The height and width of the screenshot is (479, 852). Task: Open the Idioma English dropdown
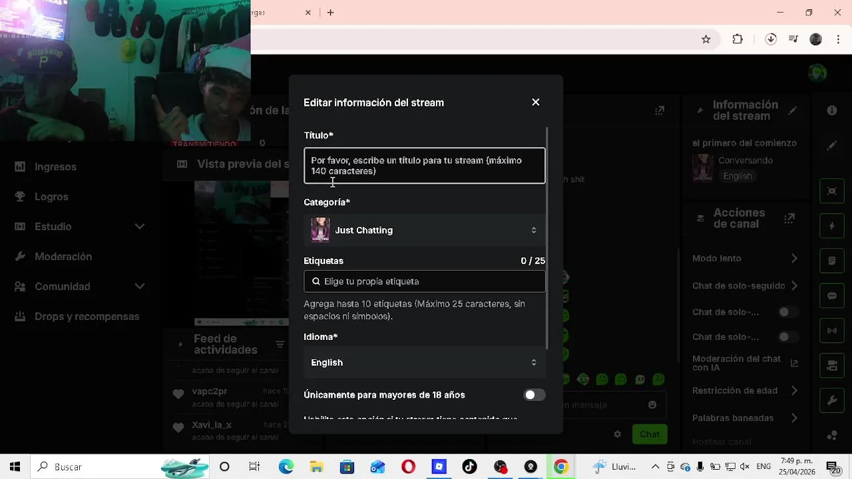click(x=425, y=363)
